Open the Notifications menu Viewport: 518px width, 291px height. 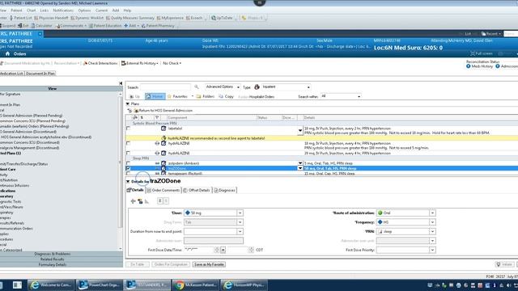tap(63, 11)
